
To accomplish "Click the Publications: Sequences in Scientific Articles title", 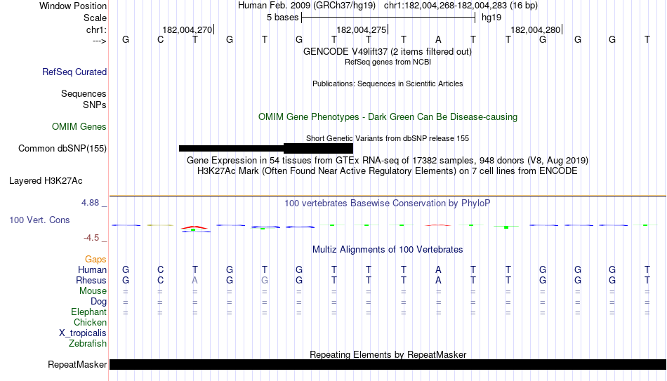I will click(x=388, y=83).
